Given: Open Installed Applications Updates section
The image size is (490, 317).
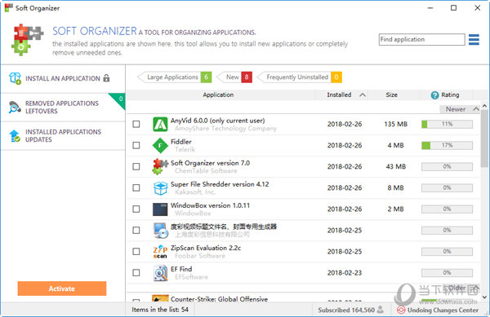Looking at the screenshot, I should pyautogui.click(x=63, y=136).
